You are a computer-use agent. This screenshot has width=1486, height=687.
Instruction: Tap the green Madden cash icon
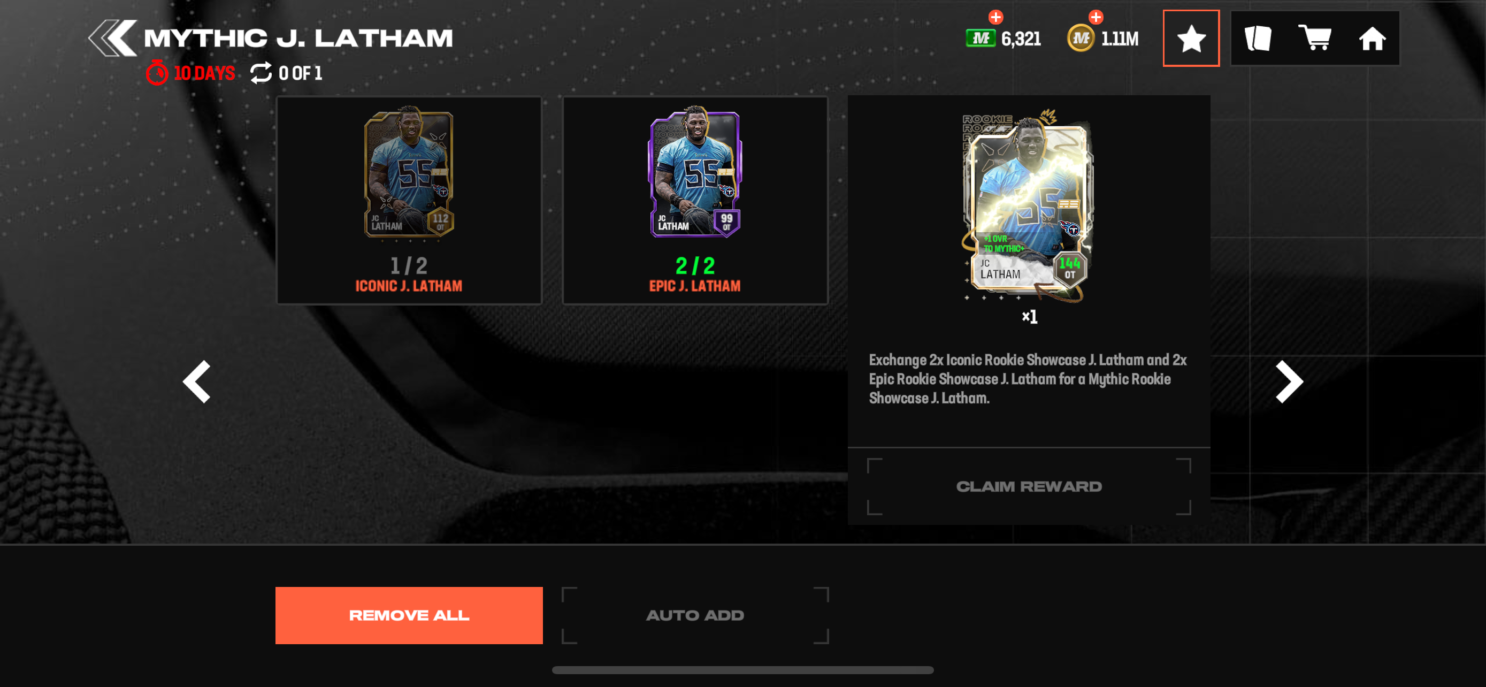(981, 39)
